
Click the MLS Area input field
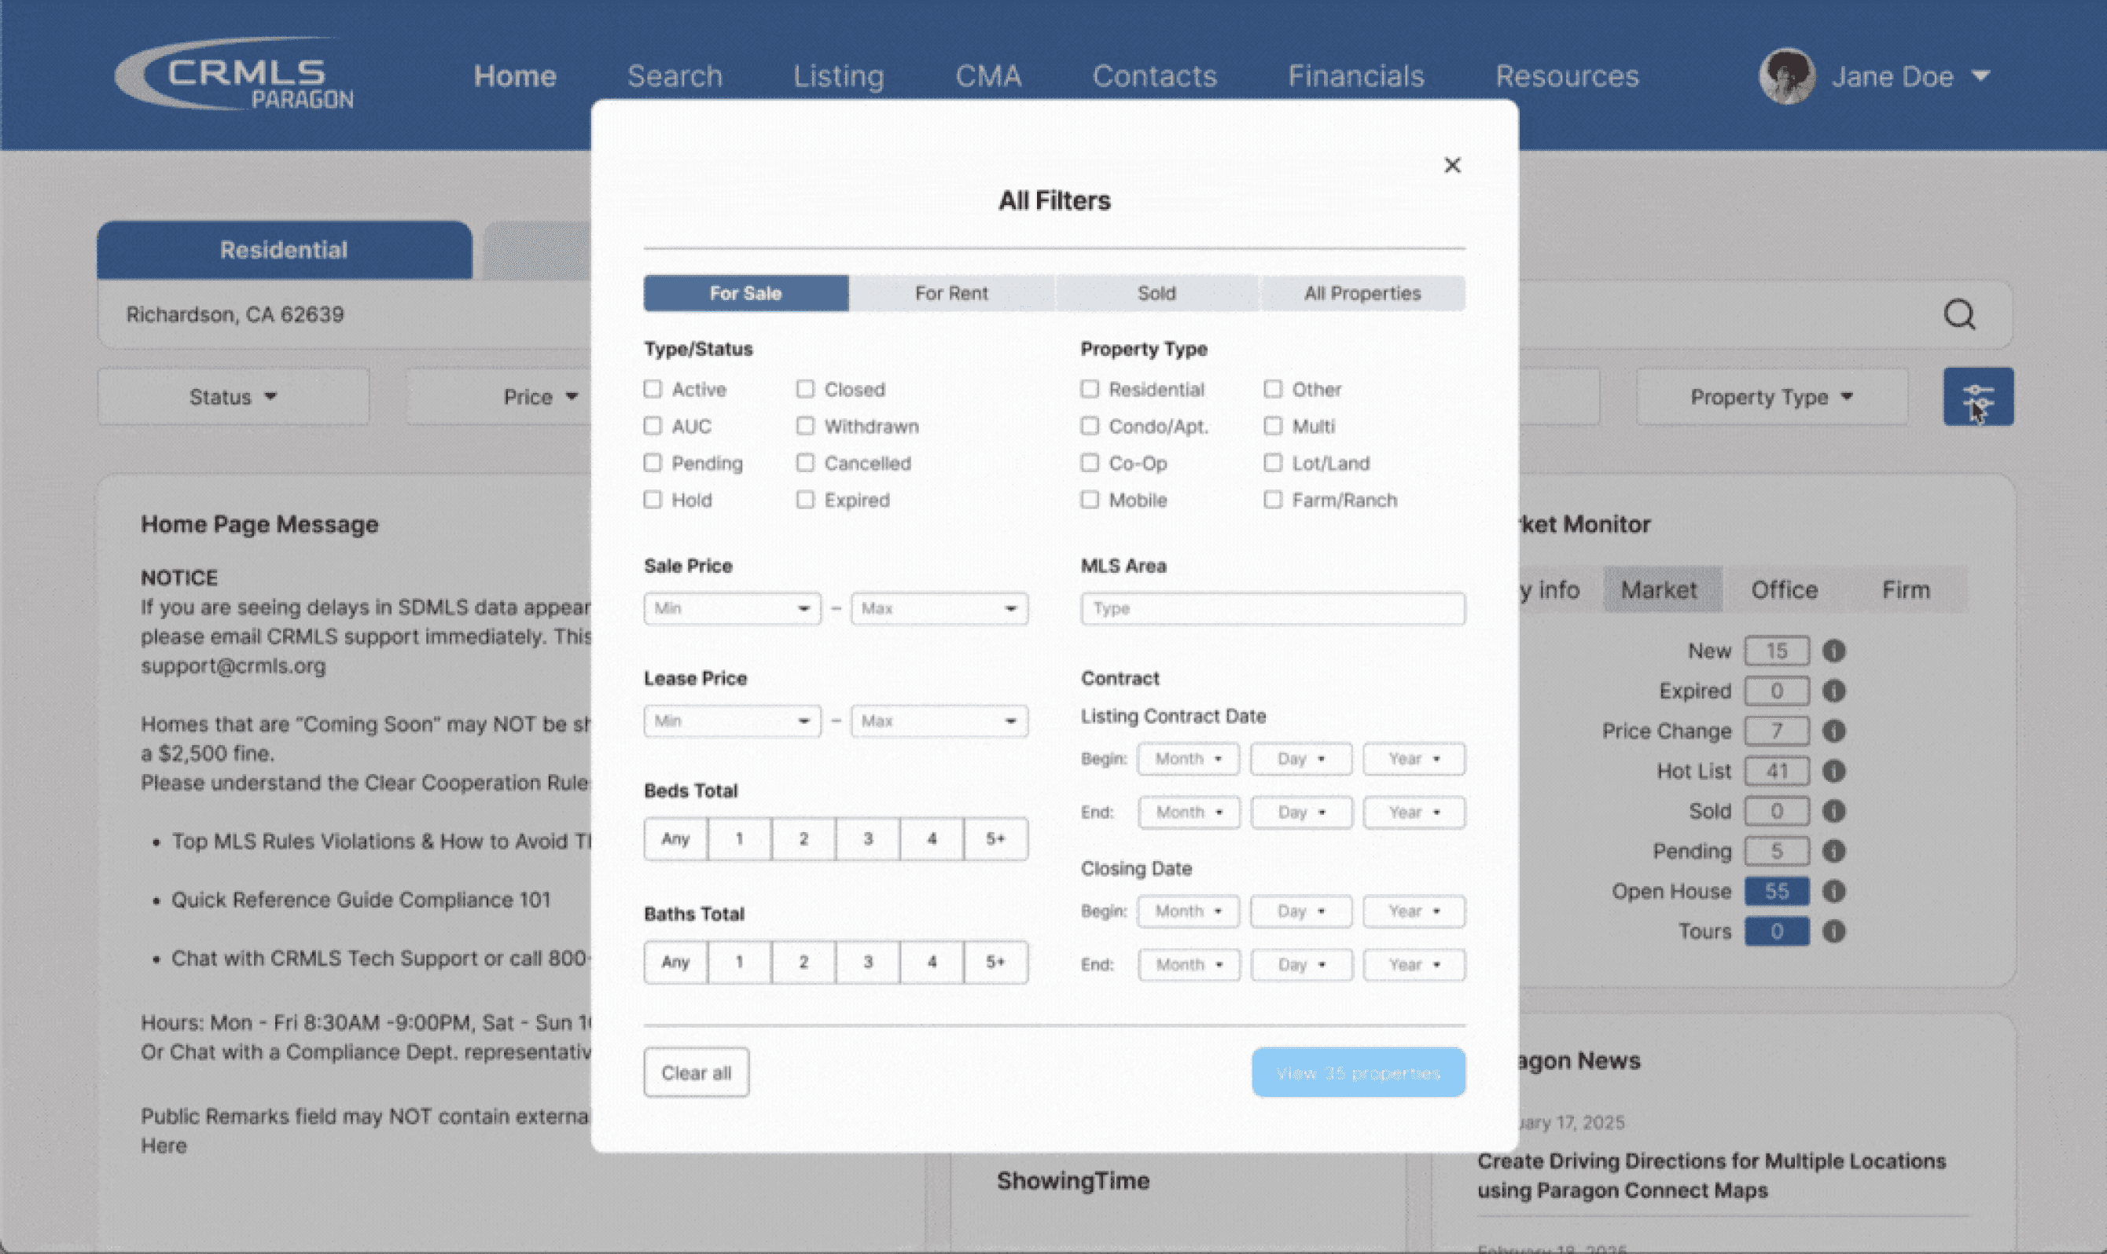coord(1273,608)
